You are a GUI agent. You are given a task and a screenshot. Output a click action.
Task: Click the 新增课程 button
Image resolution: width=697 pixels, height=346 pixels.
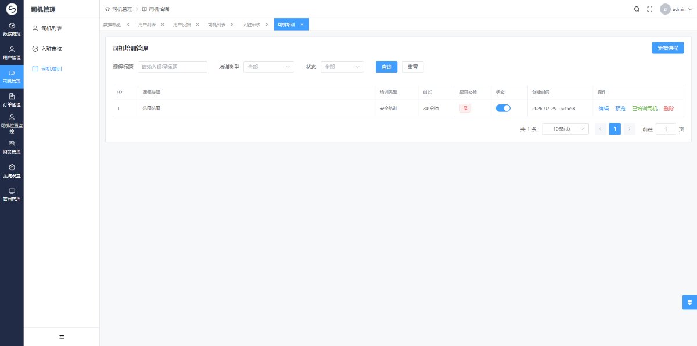coord(667,48)
